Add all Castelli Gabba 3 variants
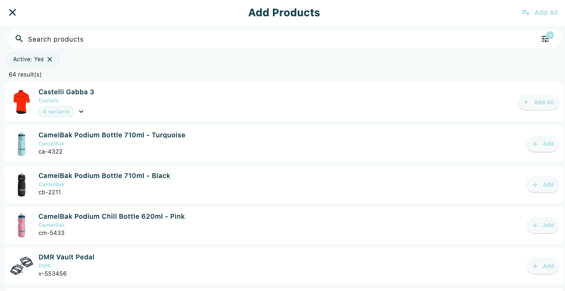This screenshot has width=565, height=291. [538, 102]
